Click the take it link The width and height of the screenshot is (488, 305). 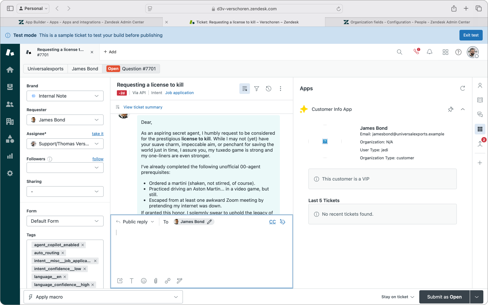coord(98,134)
